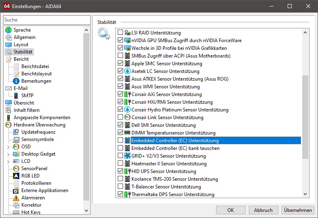This screenshot has width=318, height=218.
Task: Click the server icon beside SMTP
Action: pyautogui.click(x=16, y=96)
